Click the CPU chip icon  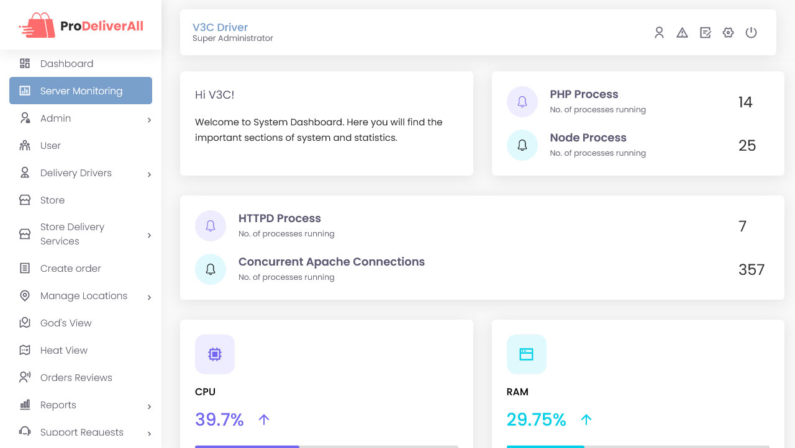coord(215,354)
